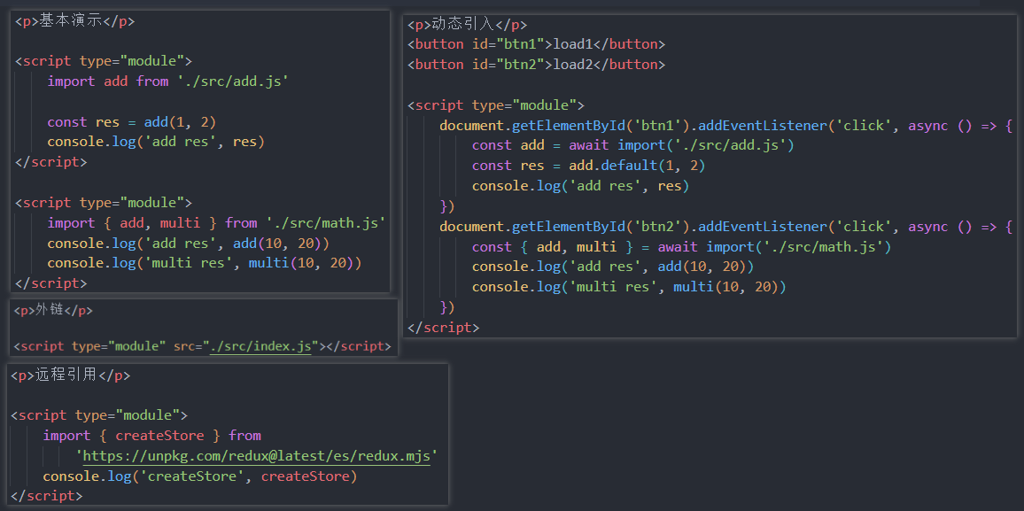Click 'import { add, multi } from' in basic demo

(152, 223)
